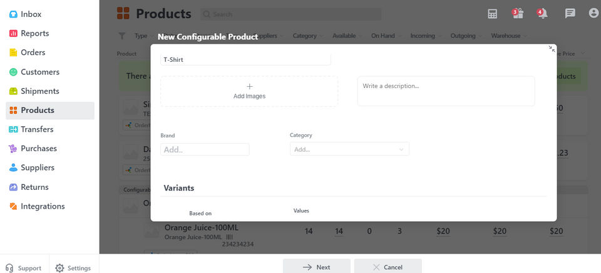Click the Support link
This screenshot has height=273, width=601.
tap(24, 268)
